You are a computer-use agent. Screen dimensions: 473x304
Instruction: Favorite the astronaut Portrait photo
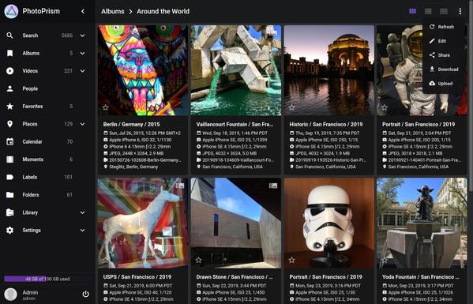pyautogui.click(x=385, y=107)
